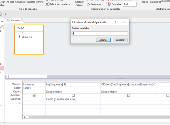Check Mostrar for the fourth empty column
Image resolution: width=170 pixels, height=125 pixels.
pos(168,95)
